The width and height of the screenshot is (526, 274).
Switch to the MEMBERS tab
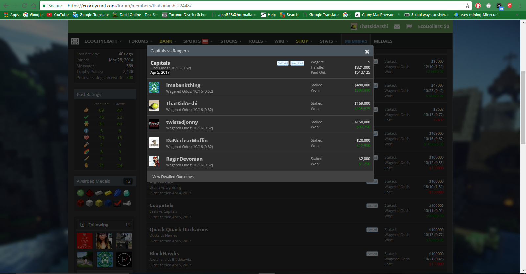click(356, 41)
